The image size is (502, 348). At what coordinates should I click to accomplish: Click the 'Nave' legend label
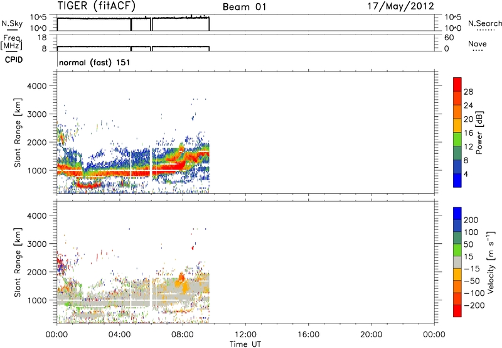click(478, 43)
